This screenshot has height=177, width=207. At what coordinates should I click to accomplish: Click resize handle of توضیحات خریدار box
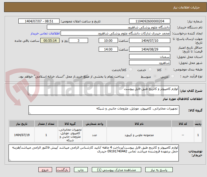click(10, 160)
